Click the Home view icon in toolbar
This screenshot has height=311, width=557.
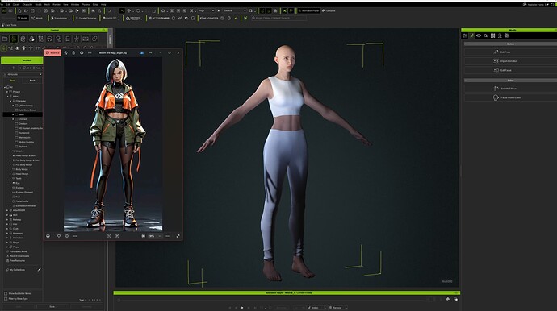click(x=163, y=11)
